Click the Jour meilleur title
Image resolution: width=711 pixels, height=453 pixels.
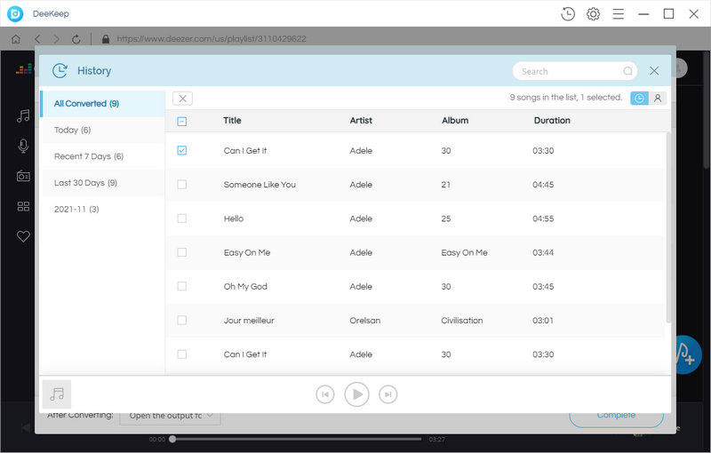(x=249, y=321)
